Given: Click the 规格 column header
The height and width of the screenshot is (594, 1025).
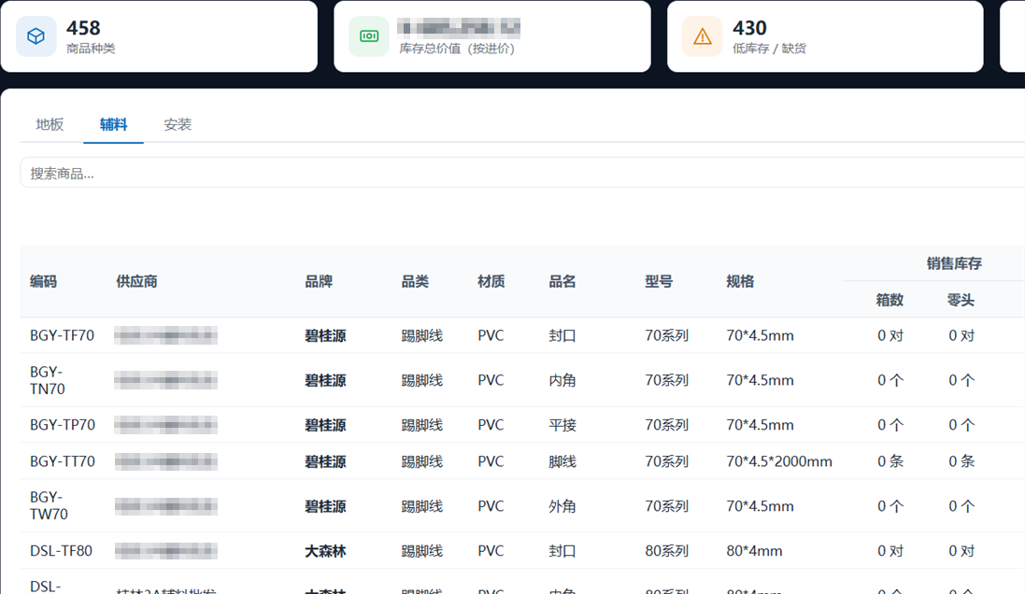Looking at the screenshot, I should coord(740,282).
